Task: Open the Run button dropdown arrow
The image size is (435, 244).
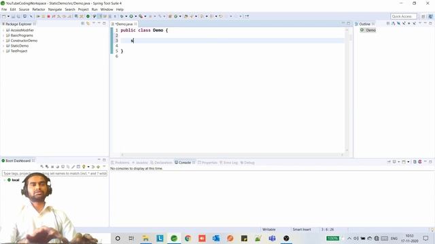Action: 136,16
